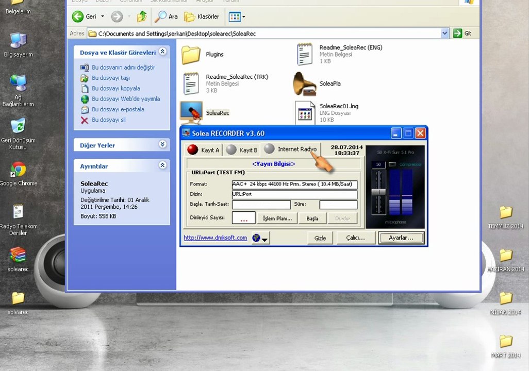Select the Readme_SoleaRec (ENG) text file
Screen dimensions: 529x371
339,54
